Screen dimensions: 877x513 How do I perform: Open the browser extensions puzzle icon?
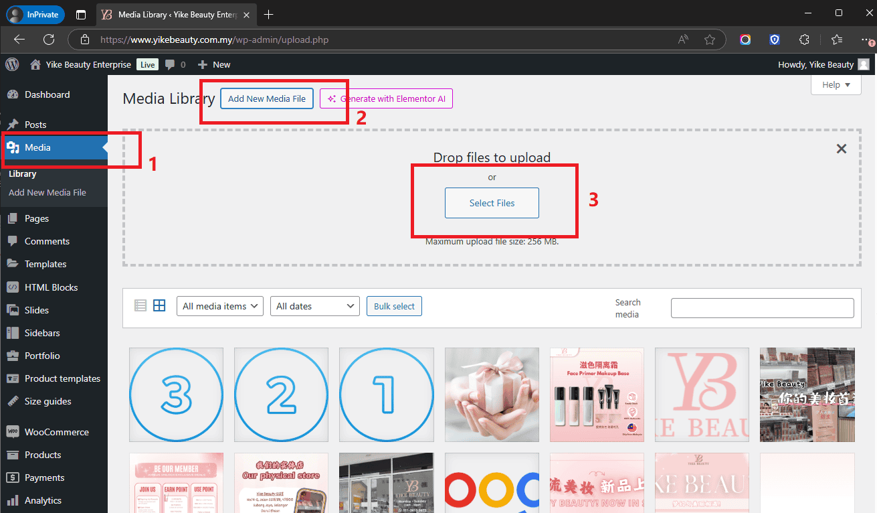[805, 40]
